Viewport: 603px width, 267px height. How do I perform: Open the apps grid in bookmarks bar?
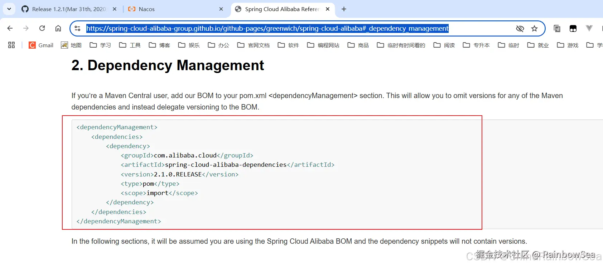[x=11, y=45]
